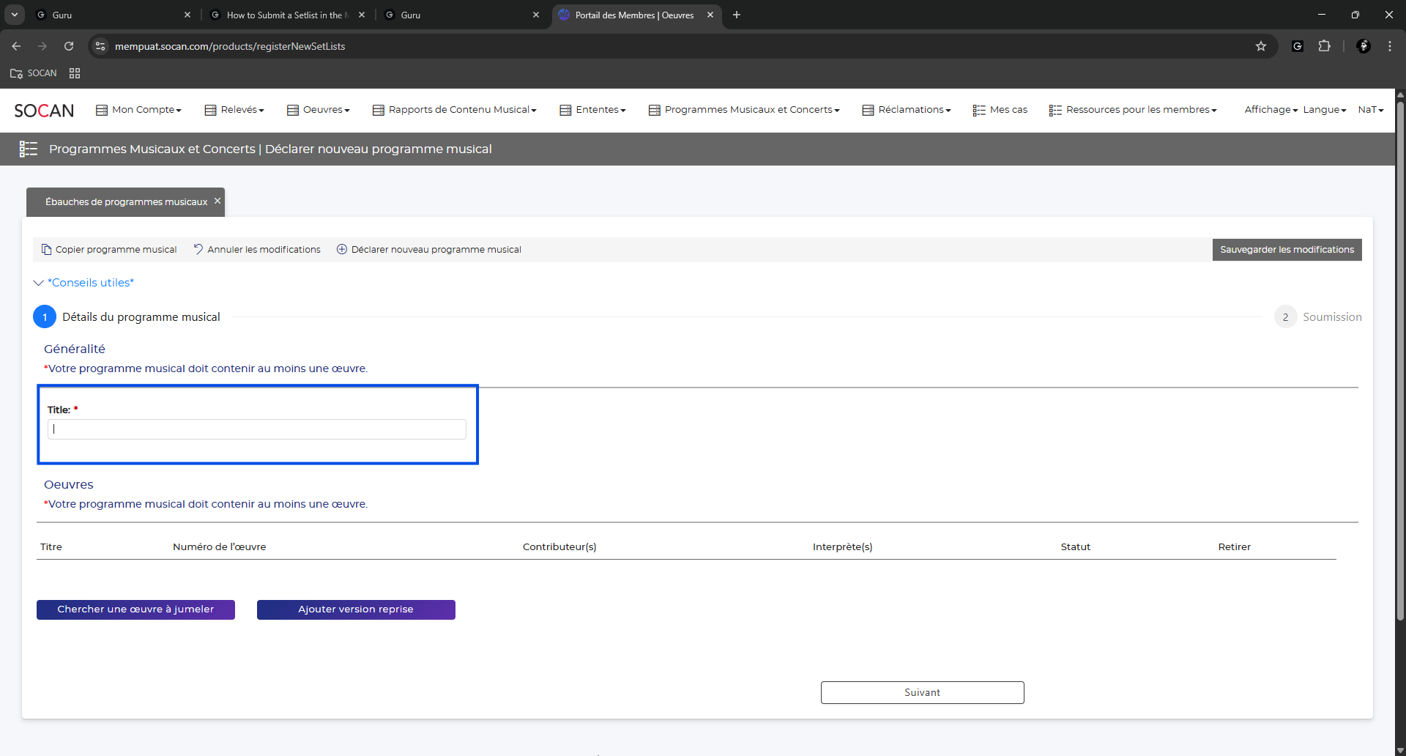Image resolution: width=1406 pixels, height=756 pixels.
Task: Click Chercher une œuvre à jumeler button
Action: pyautogui.click(x=135, y=609)
